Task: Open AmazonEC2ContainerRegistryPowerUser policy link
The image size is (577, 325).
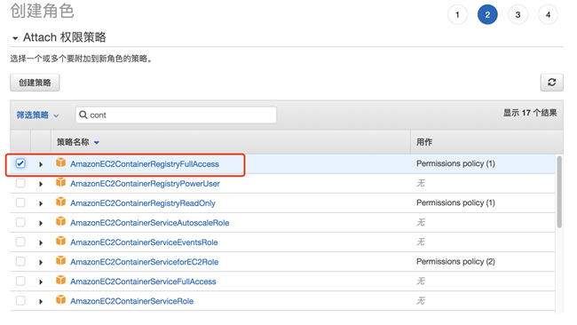Action: 145,184
